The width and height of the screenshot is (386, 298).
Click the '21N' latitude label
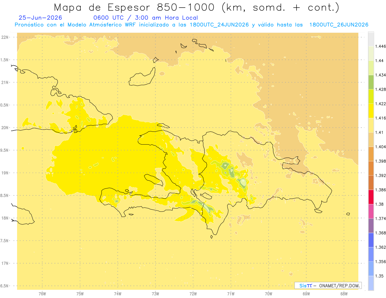pos(5,83)
